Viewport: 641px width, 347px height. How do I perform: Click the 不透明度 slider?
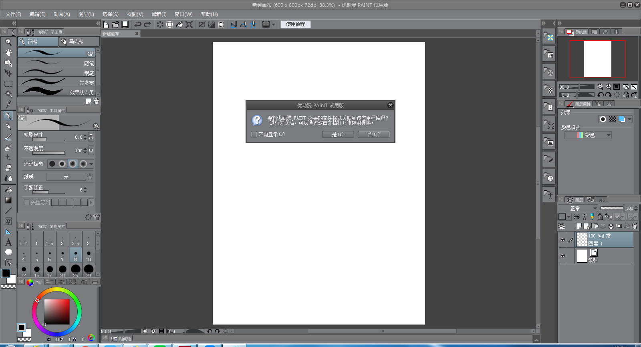click(48, 153)
